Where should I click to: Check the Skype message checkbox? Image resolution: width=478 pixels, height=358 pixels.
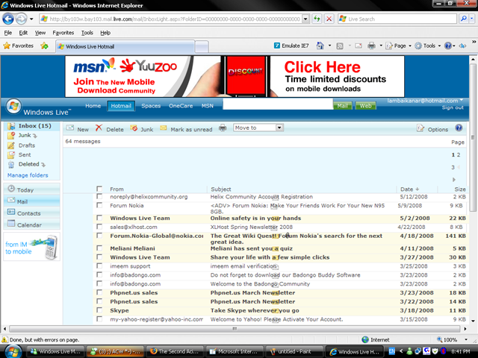[99, 310]
